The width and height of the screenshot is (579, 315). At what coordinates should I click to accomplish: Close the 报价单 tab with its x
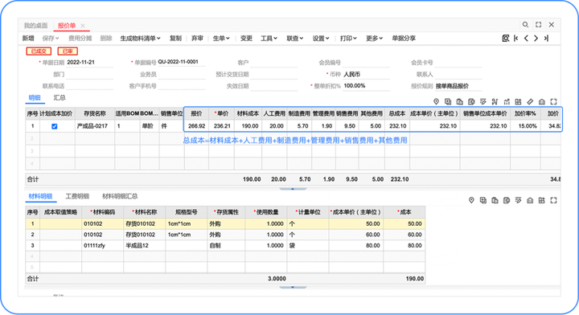(x=83, y=26)
